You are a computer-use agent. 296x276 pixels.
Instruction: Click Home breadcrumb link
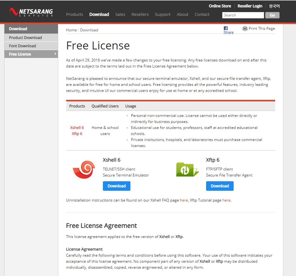71,30
